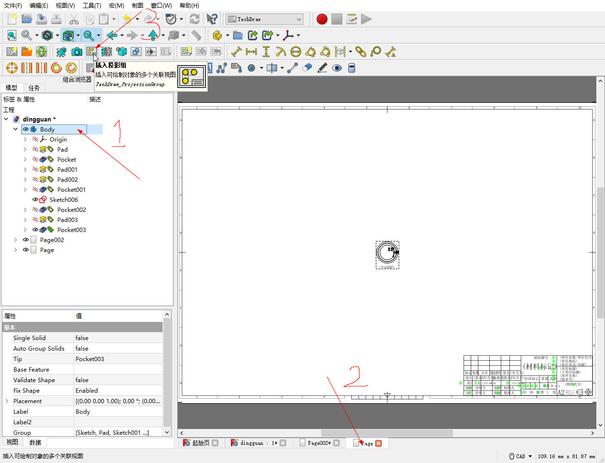The height and width of the screenshot is (463, 605).
Task: Click the Measure distance ruler icon
Action: click(x=196, y=35)
